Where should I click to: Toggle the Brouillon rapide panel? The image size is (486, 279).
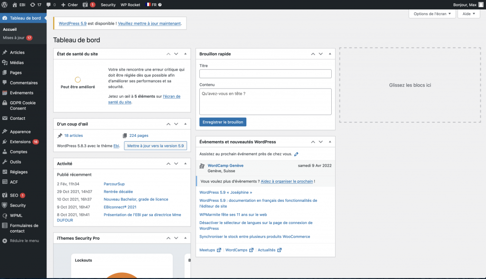click(330, 54)
